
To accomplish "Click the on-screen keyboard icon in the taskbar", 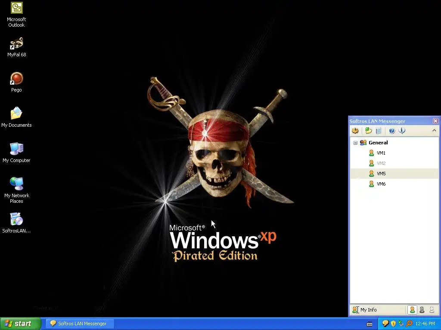I will pyautogui.click(x=370, y=324).
